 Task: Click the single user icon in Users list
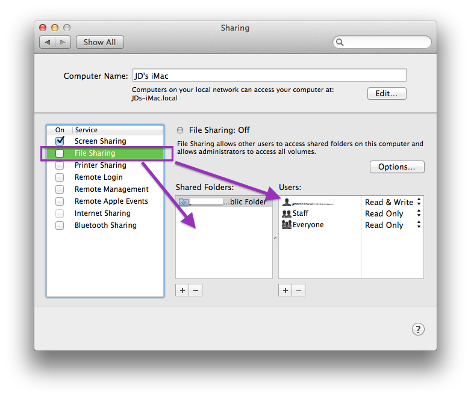[x=287, y=202]
